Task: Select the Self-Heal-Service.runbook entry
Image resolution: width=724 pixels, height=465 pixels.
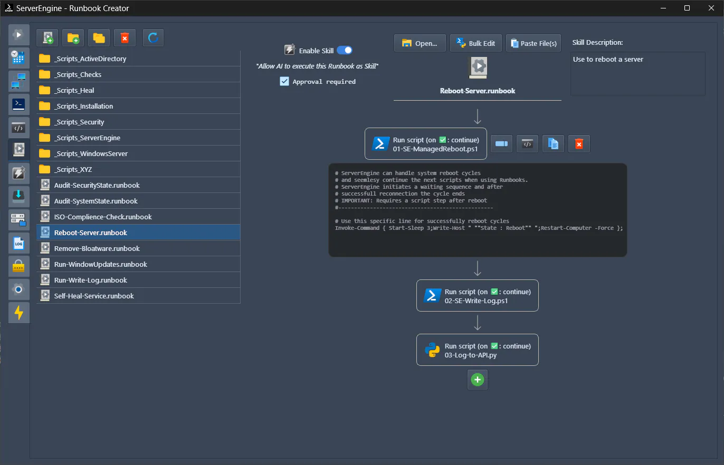Action: click(95, 296)
